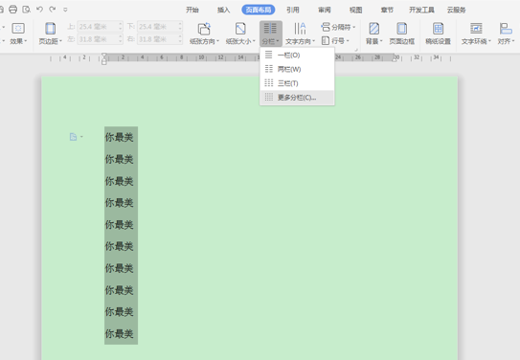Click the undo arrow icon
The width and height of the screenshot is (520, 360).
pyautogui.click(x=39, y=10)
